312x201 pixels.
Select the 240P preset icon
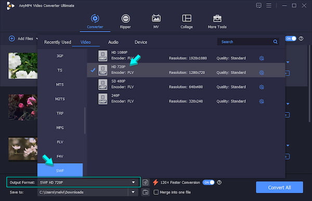[102, 99]
